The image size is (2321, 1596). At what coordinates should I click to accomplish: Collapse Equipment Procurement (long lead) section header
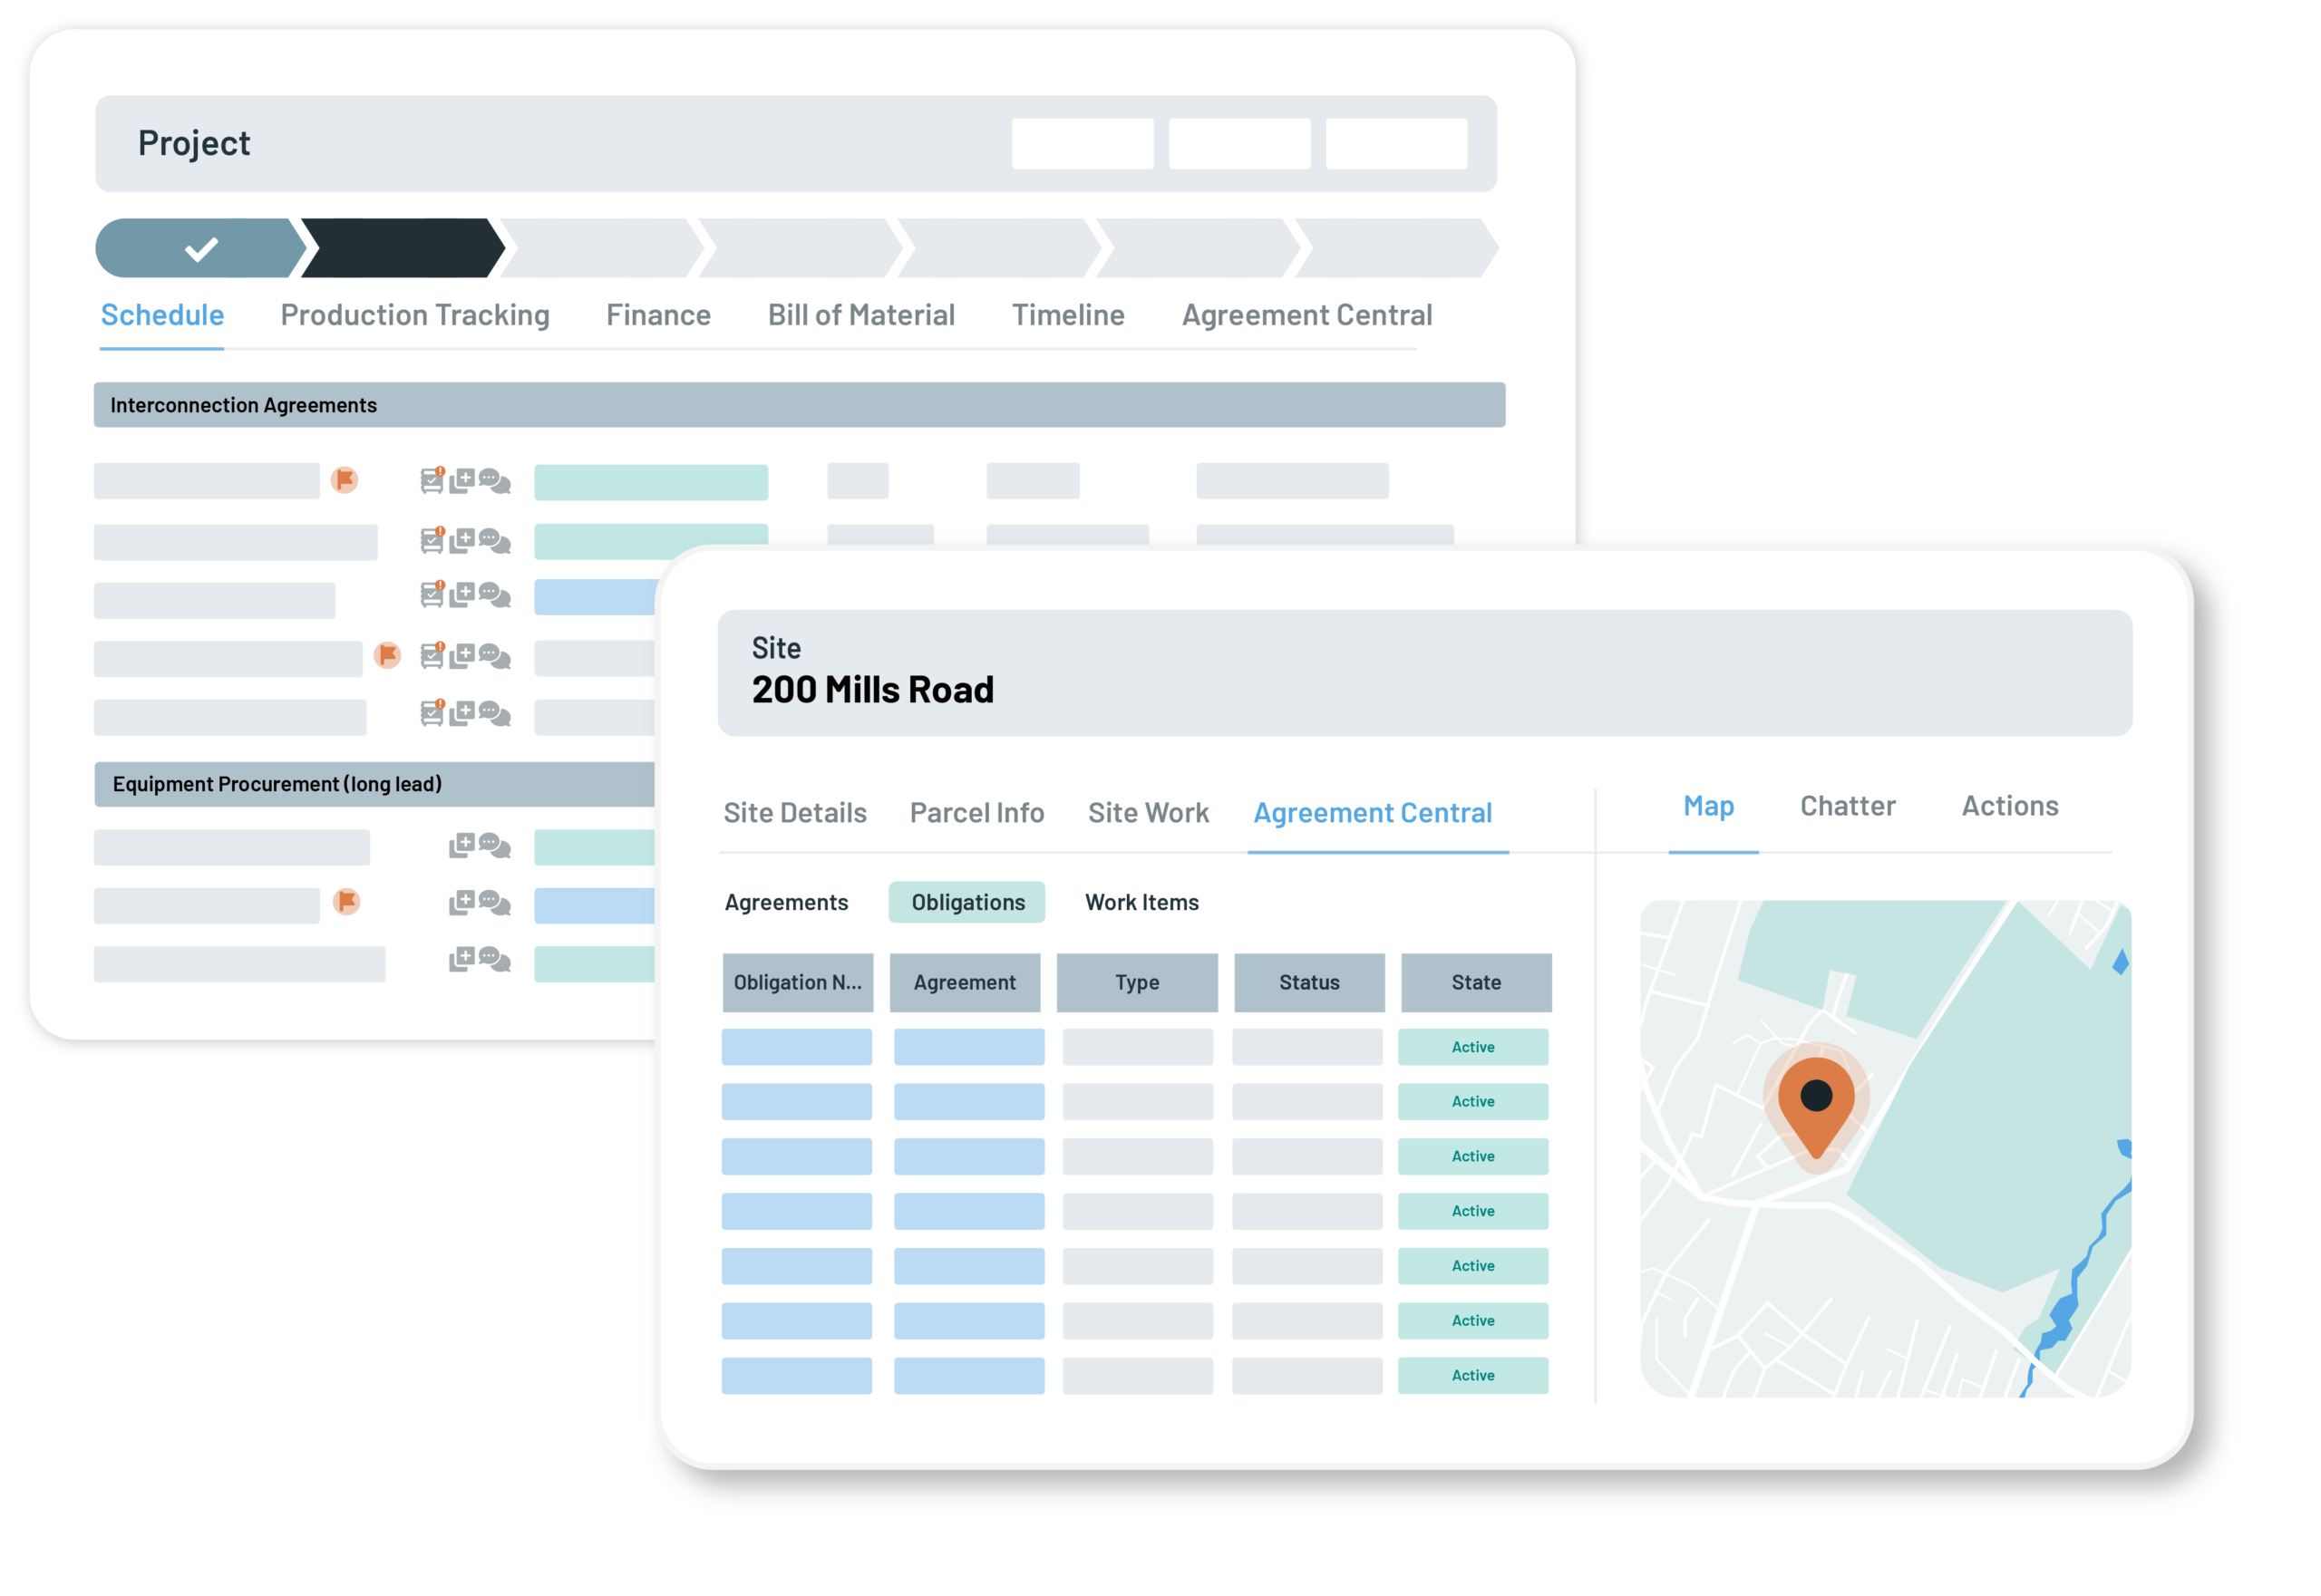click(x=375, y=785)
